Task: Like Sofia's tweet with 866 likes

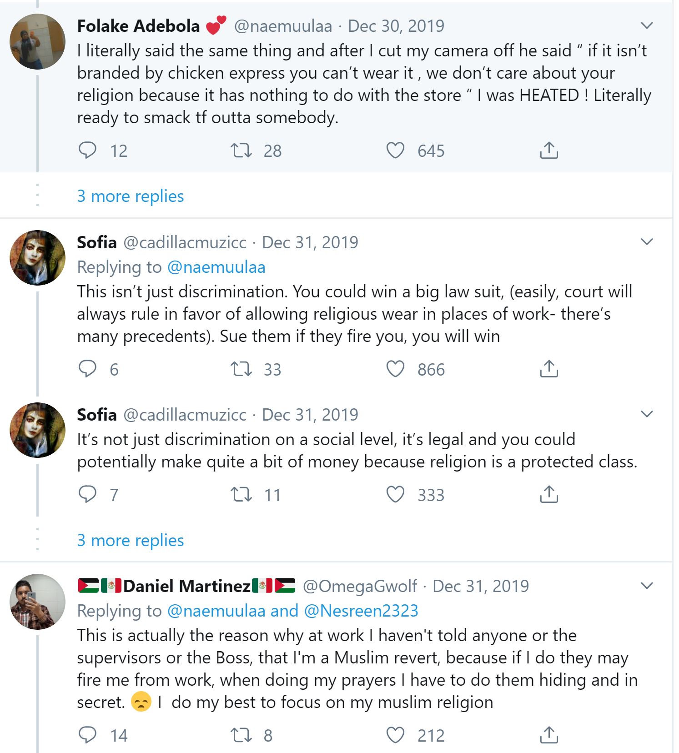Action: click(x=395, y=369)
